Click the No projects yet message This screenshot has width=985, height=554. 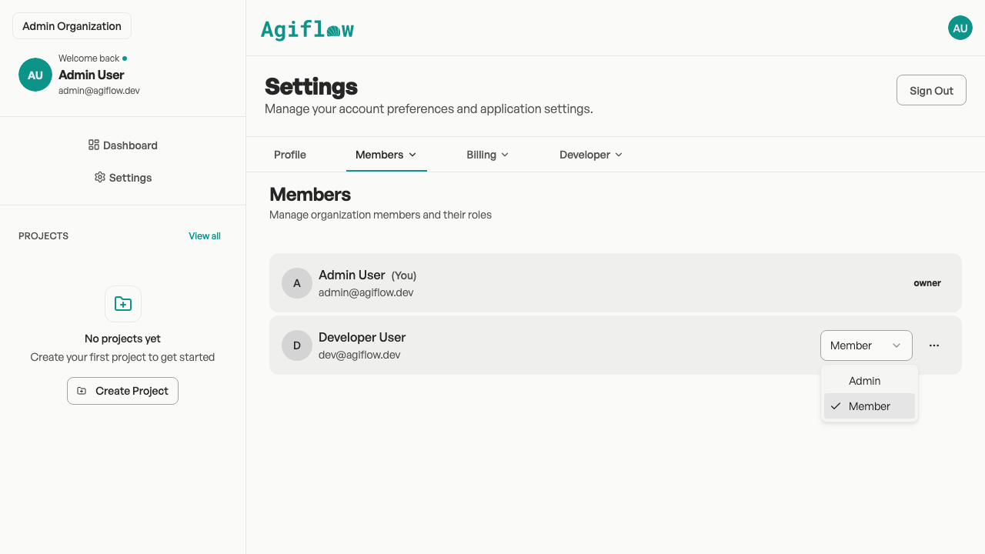point(123,339)
